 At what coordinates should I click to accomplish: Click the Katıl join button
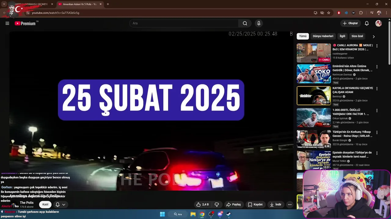tap(45, 204)
